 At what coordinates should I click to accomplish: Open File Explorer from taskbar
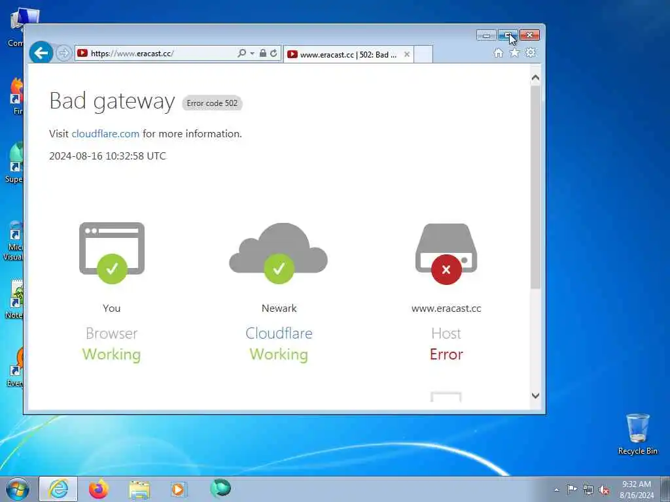(x=140, y=490)
